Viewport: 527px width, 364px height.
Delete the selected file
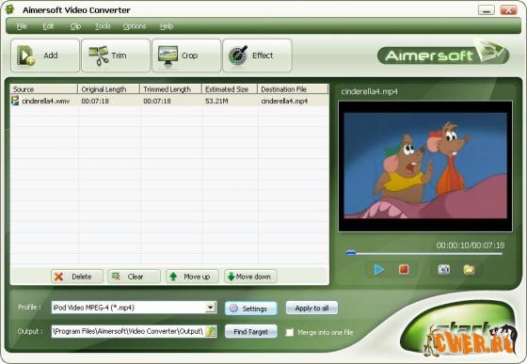click(x=77, y=277)
